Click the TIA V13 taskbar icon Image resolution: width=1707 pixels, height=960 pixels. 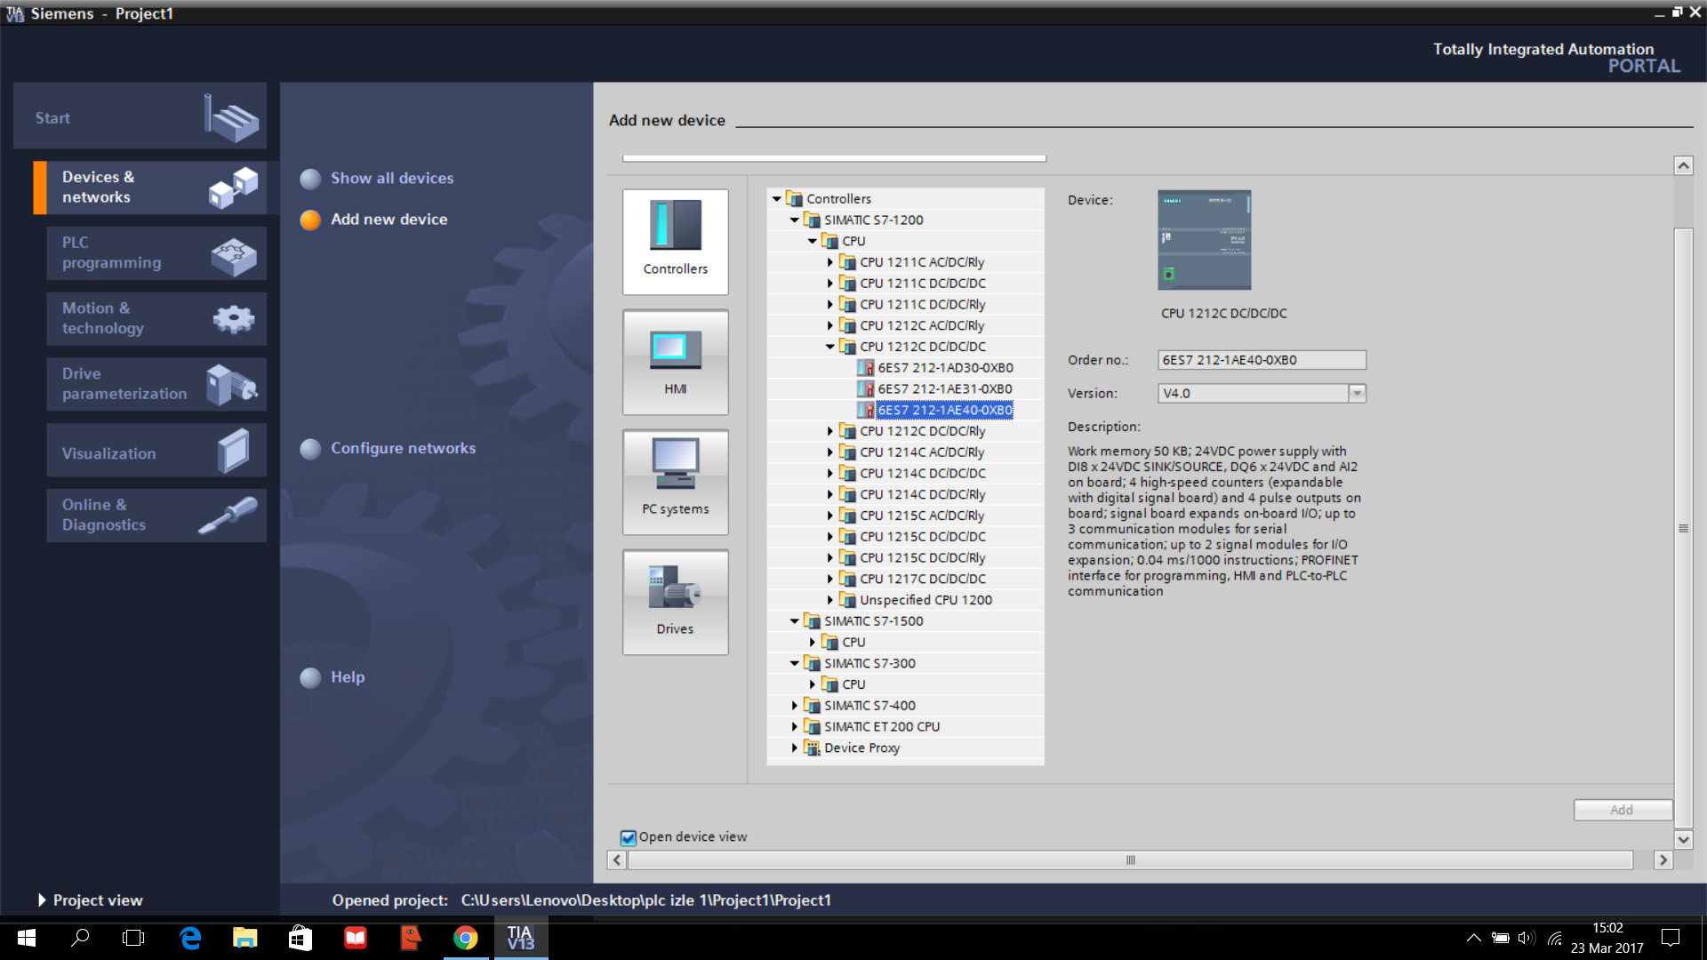coord(520,938)
